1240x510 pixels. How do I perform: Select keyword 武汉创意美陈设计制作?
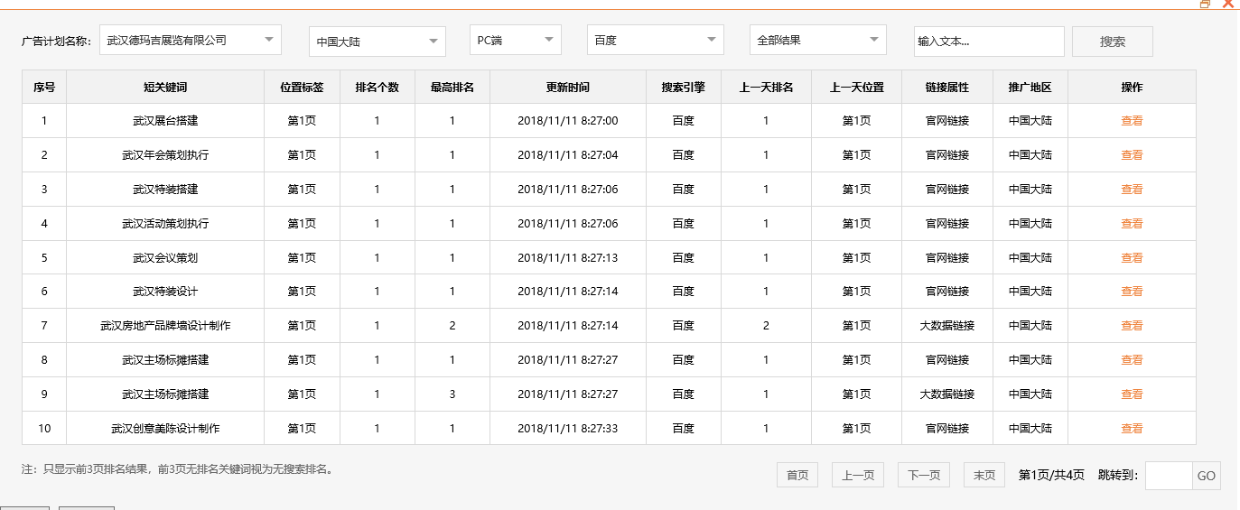coord(165,429)
